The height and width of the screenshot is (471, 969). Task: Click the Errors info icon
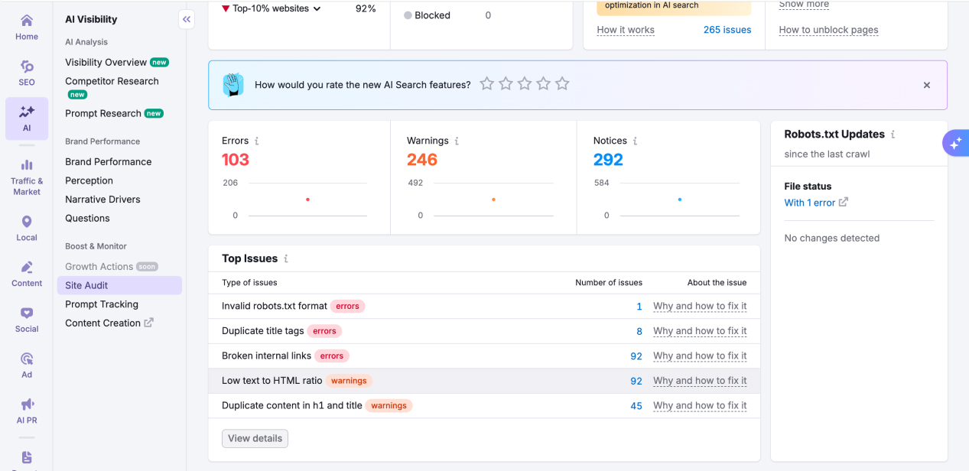[x=257, y=141]
